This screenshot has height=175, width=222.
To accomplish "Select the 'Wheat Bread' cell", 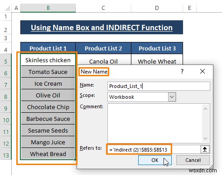I will (48, 154).
